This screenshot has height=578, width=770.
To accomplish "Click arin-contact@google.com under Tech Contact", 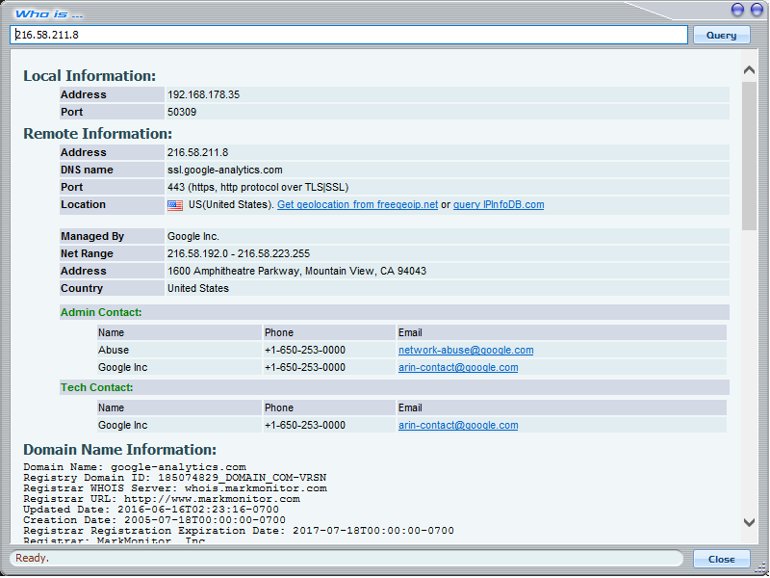I will coord(458,426).
